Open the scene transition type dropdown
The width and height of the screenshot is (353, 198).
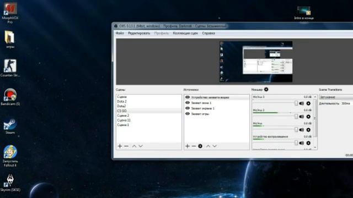click(336, 97)
